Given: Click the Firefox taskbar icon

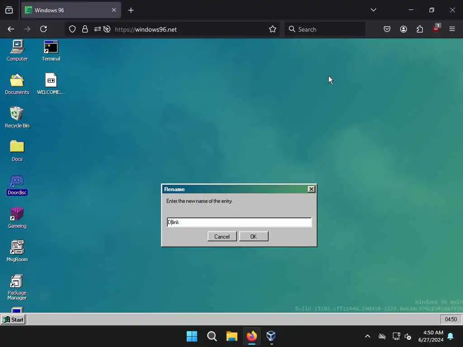Looking at the screenshot, I should pos(251,336).
